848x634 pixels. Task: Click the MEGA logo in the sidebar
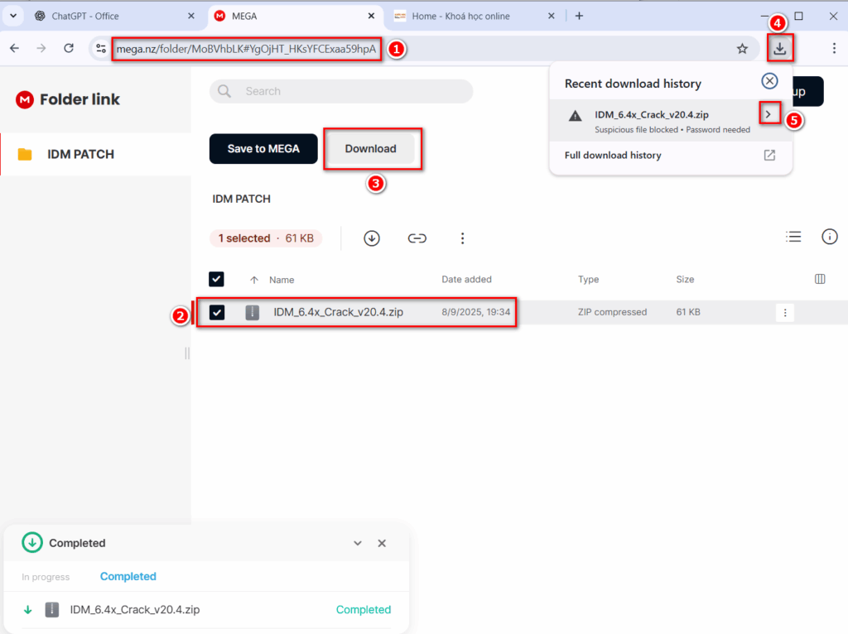(x=25, y=99)
